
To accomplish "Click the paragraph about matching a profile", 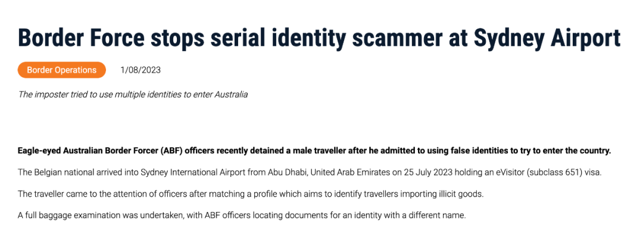I will [251, 194].
